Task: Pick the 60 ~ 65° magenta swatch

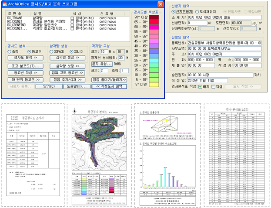Action: tap(154, 27)
